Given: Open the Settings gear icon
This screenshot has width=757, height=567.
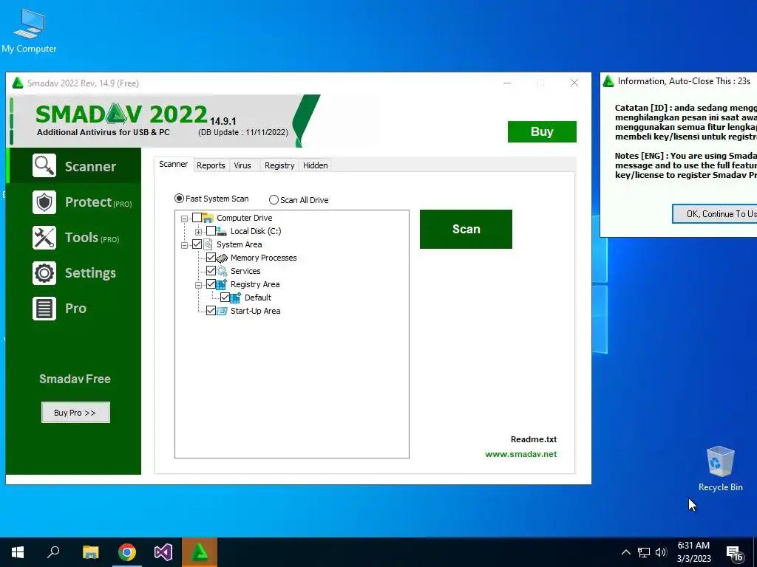Looking at the screenshot, I should tap(44, 273).
